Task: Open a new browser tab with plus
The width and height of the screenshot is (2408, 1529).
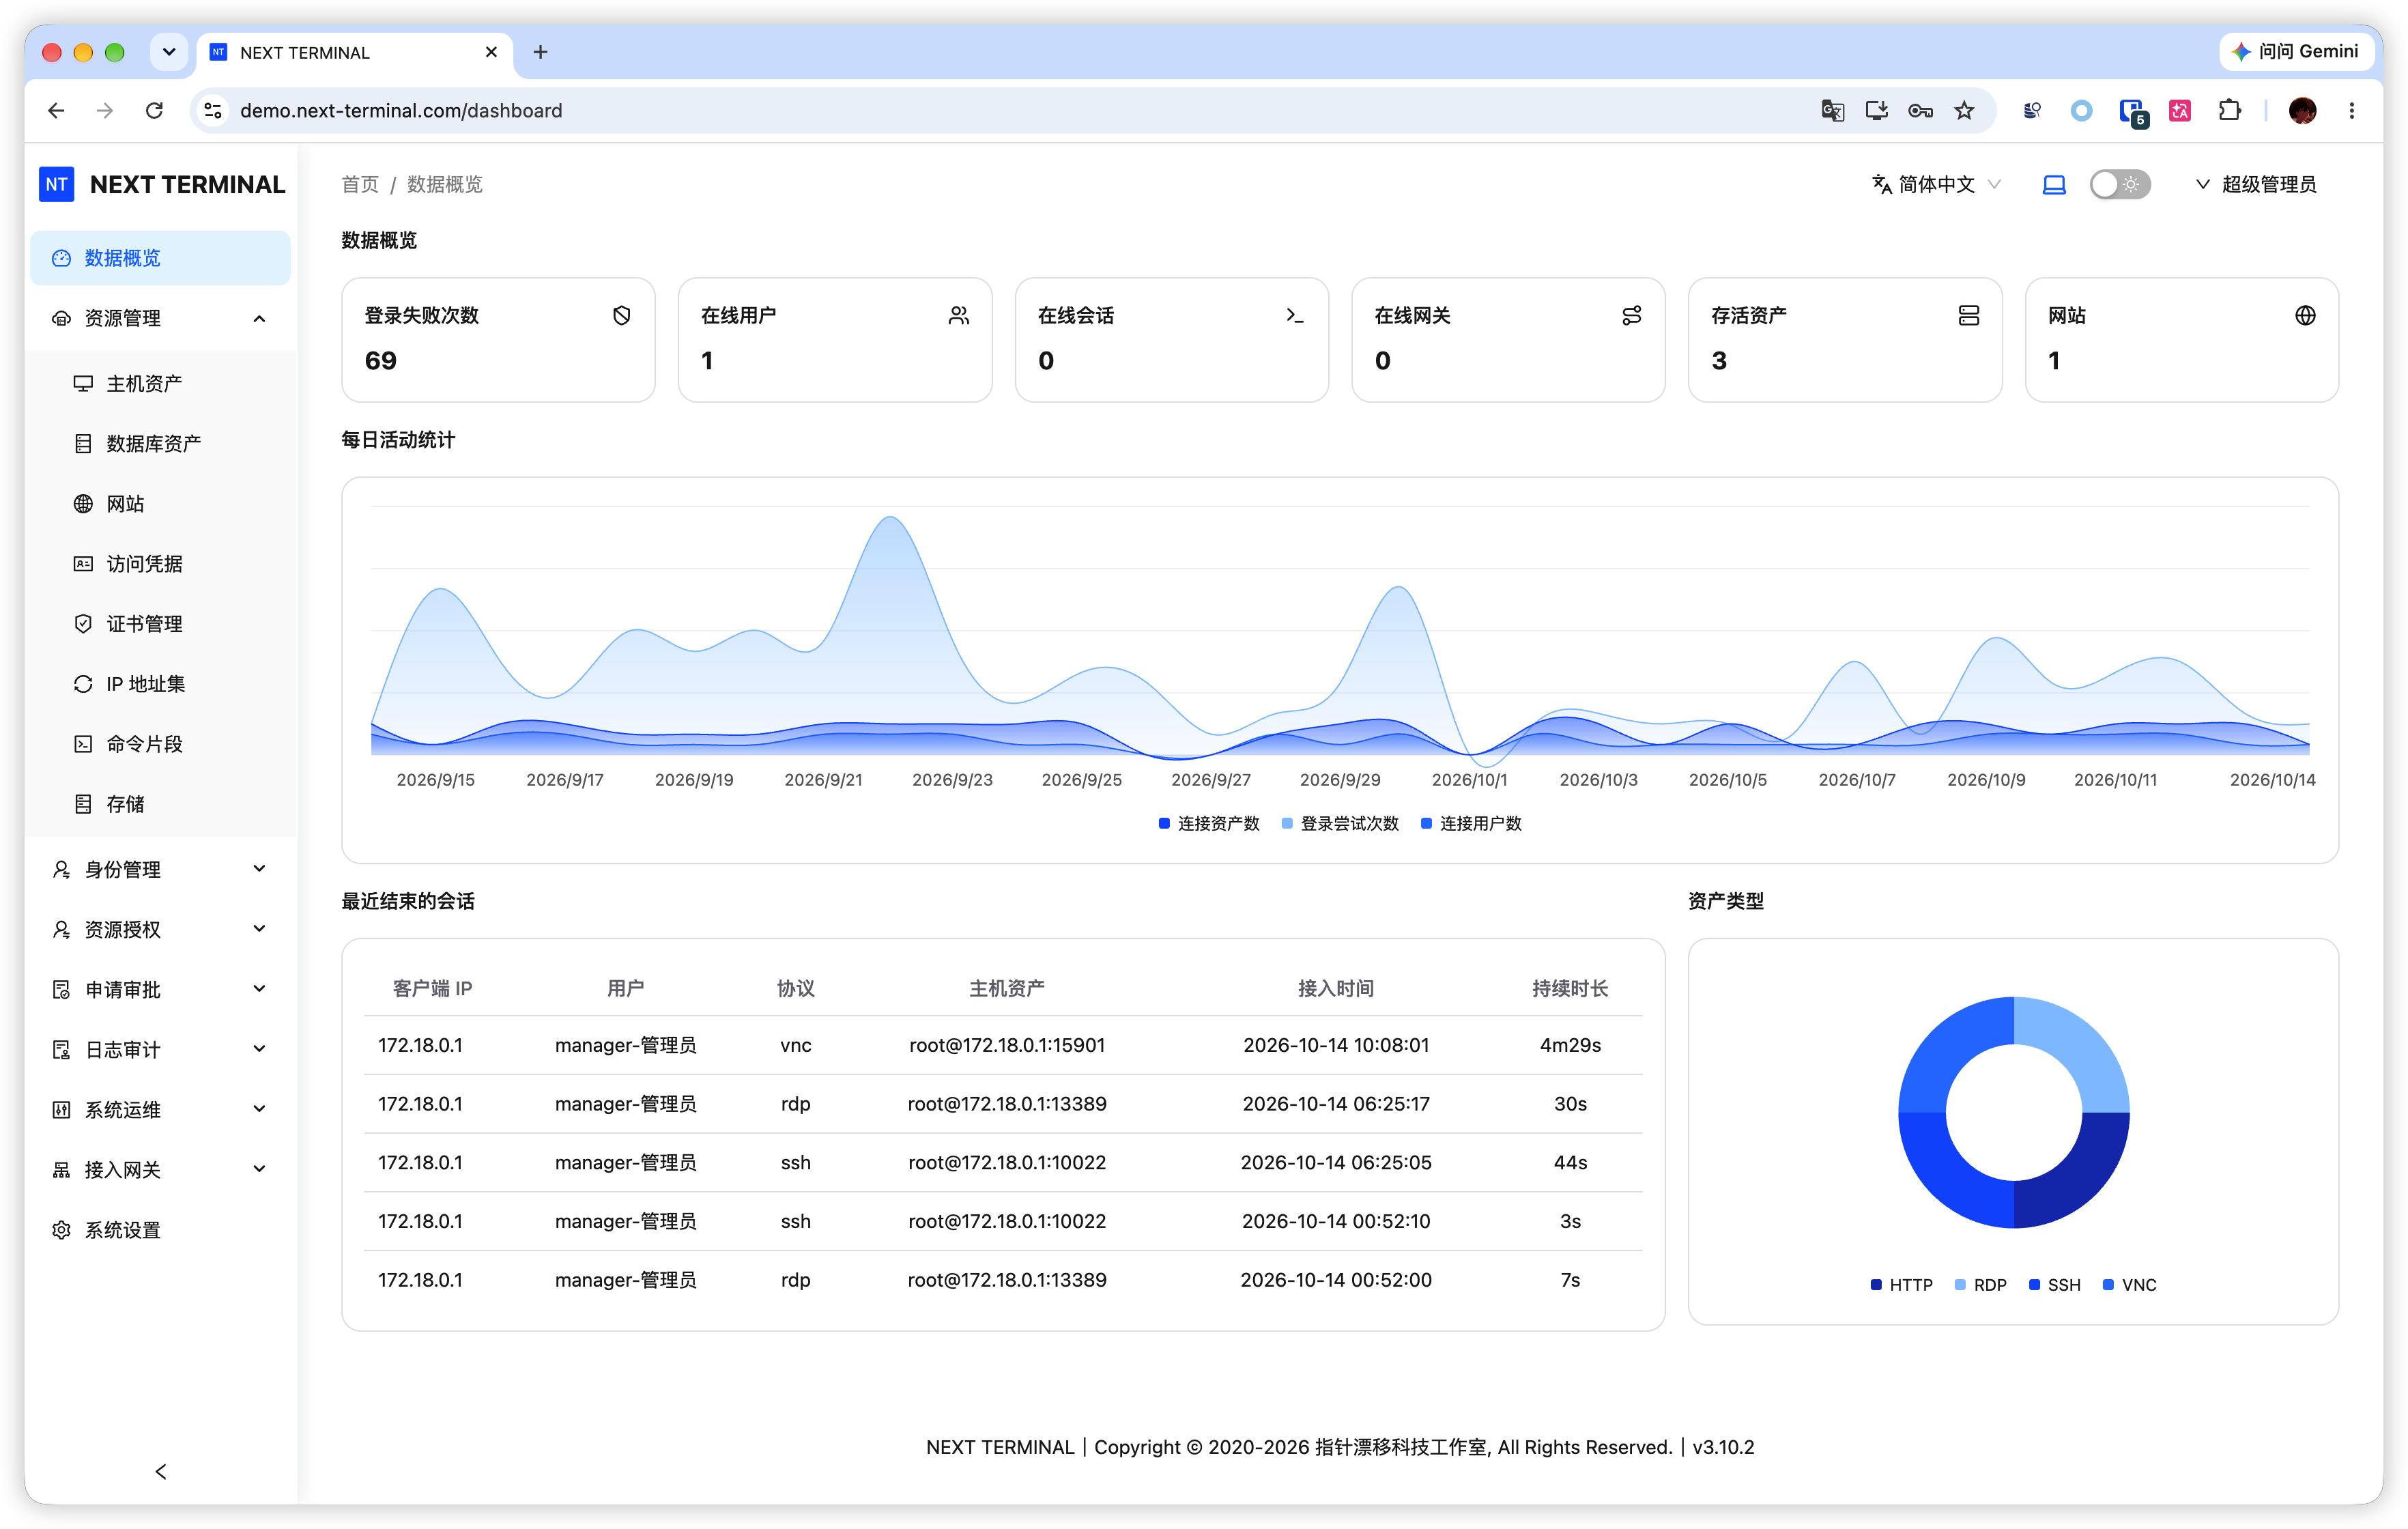Action: [540, 52]
